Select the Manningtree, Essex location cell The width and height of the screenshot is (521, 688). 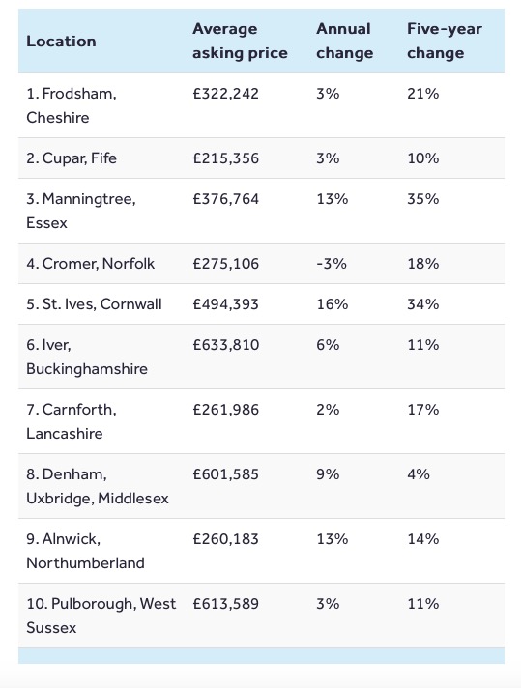(x=81, y=211)
